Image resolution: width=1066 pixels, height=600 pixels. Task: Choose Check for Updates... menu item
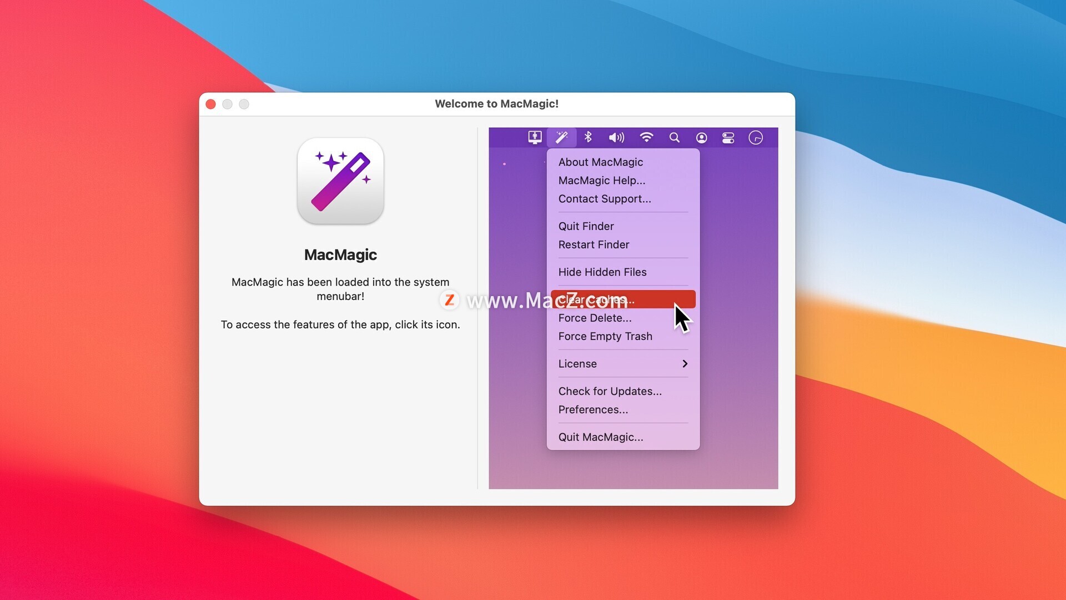click(623, 391)
